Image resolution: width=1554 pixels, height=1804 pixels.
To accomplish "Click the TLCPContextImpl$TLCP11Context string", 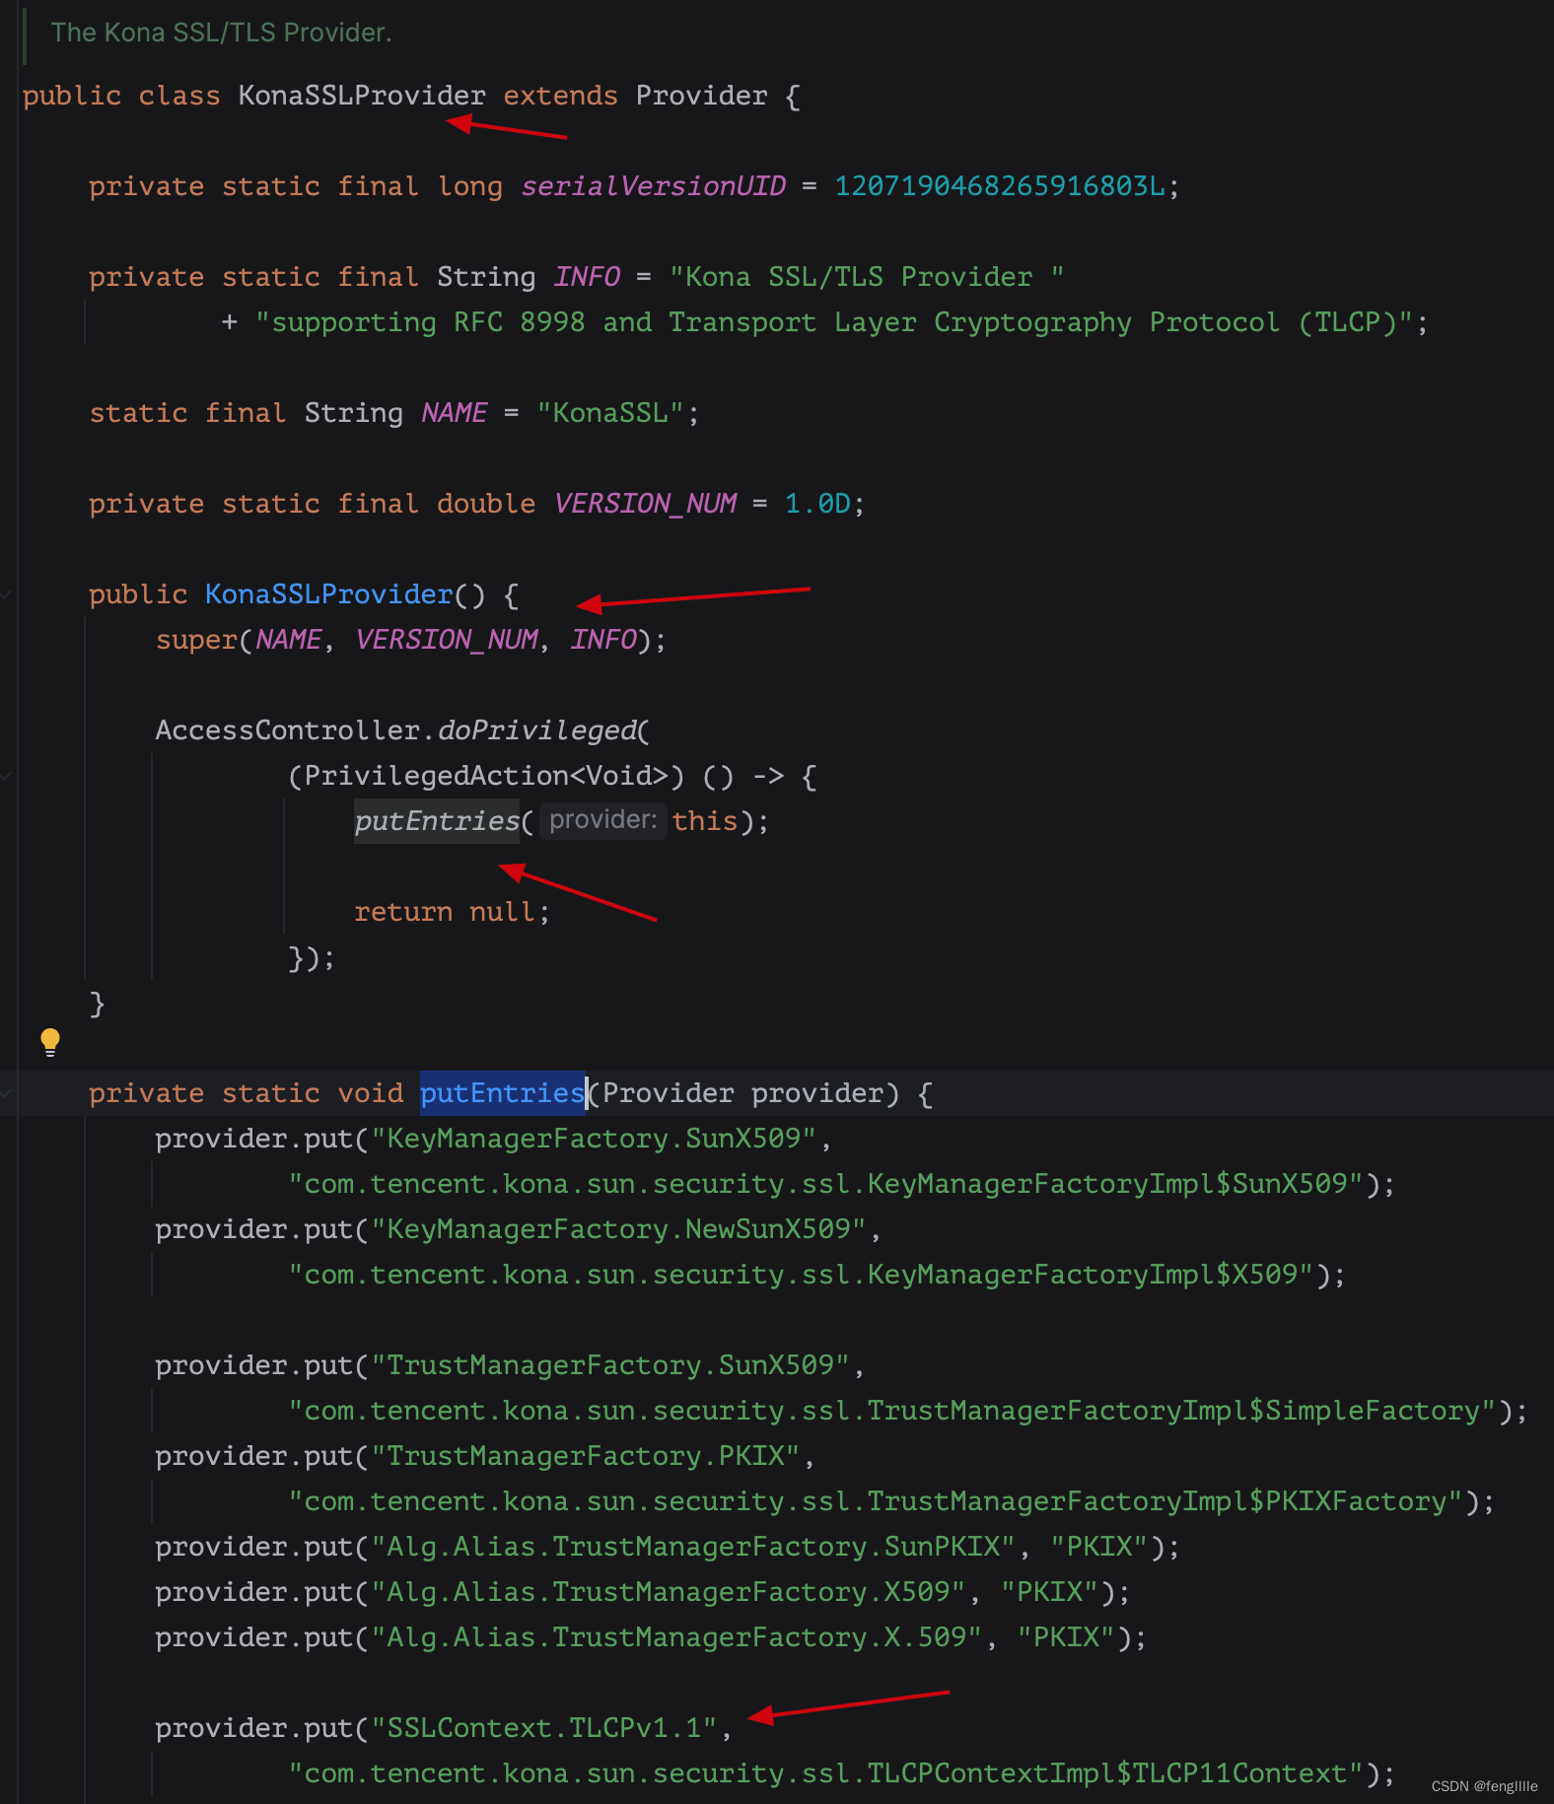I will (825, 1773).
